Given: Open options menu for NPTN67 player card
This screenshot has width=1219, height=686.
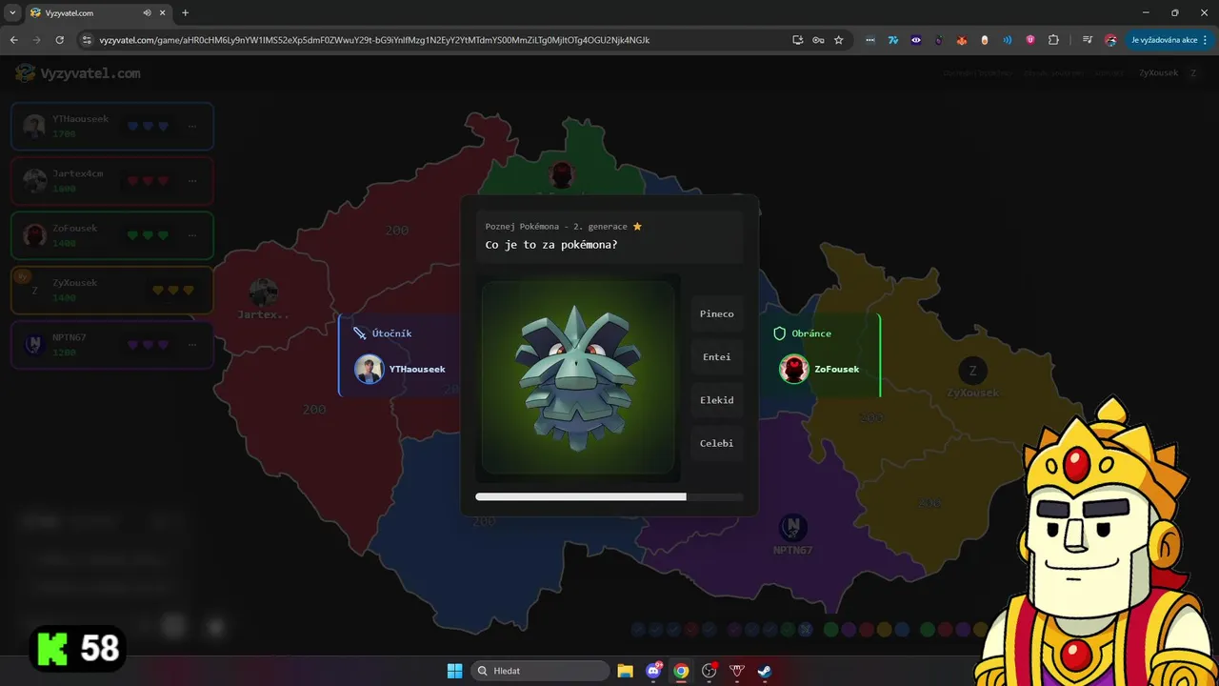Looking at the screenshot, I should (192, 345).
